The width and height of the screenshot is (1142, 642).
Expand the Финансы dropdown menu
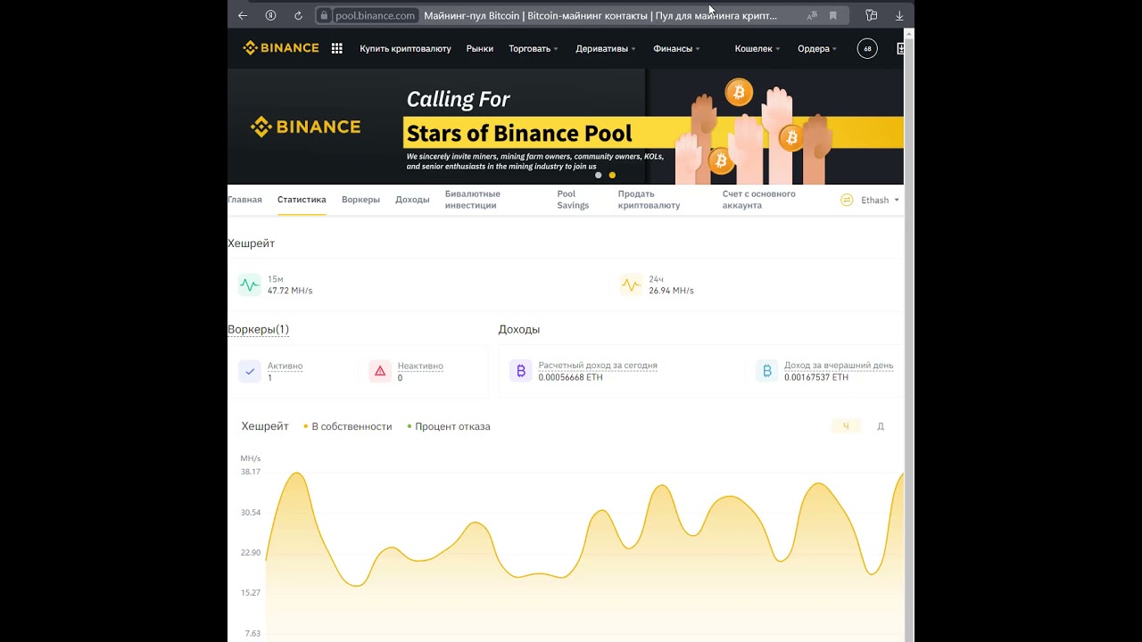(x=676, y=48)
